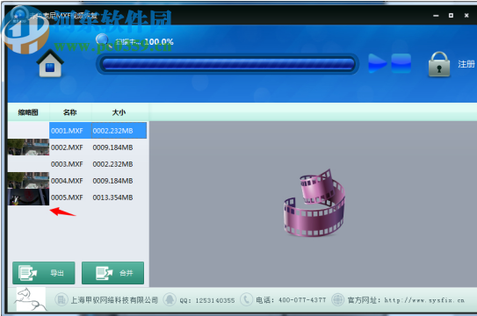Click the 0002.232MB size of 0001.MXF
This screenshot has height=316, width=477.
click(x=119, y=131)
